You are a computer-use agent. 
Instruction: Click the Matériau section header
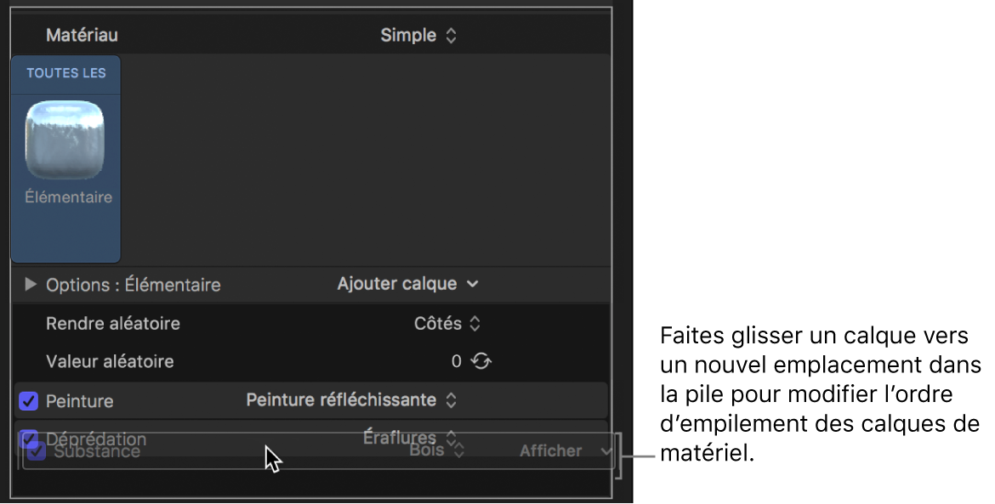tap(82, 35)
